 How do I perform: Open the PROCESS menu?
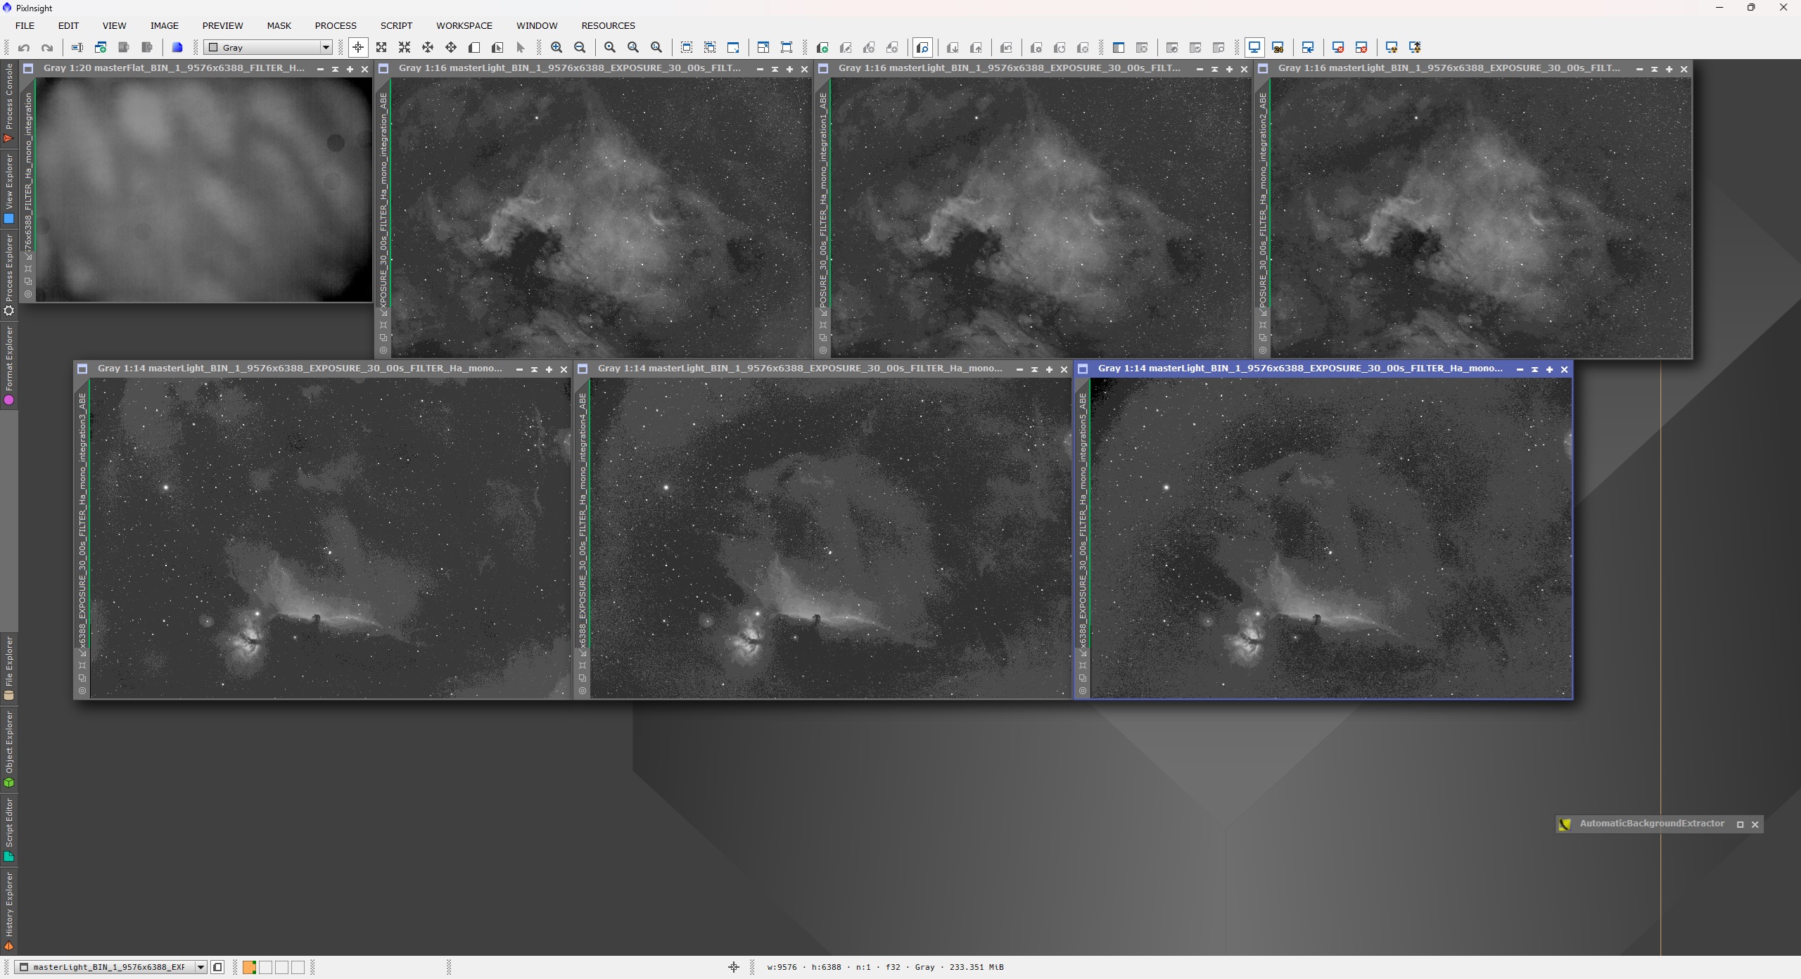(336, 25)
